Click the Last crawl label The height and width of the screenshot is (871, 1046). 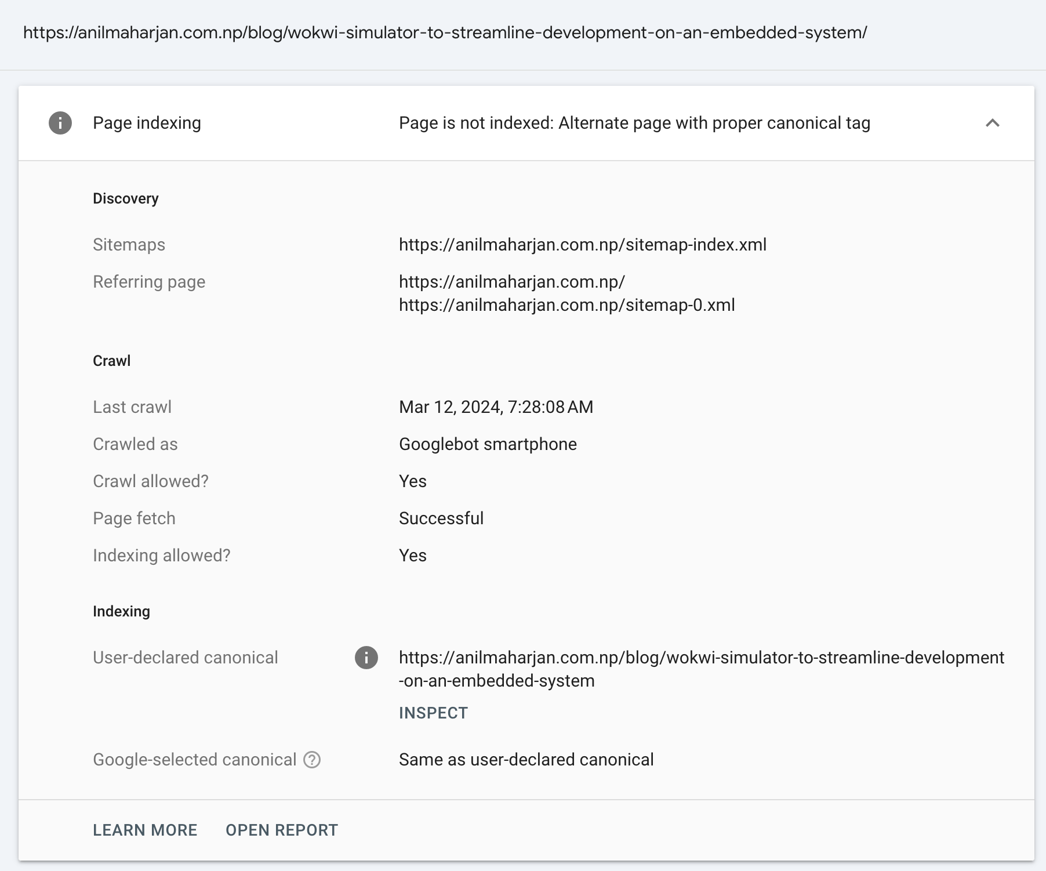[x=132, y=407]
